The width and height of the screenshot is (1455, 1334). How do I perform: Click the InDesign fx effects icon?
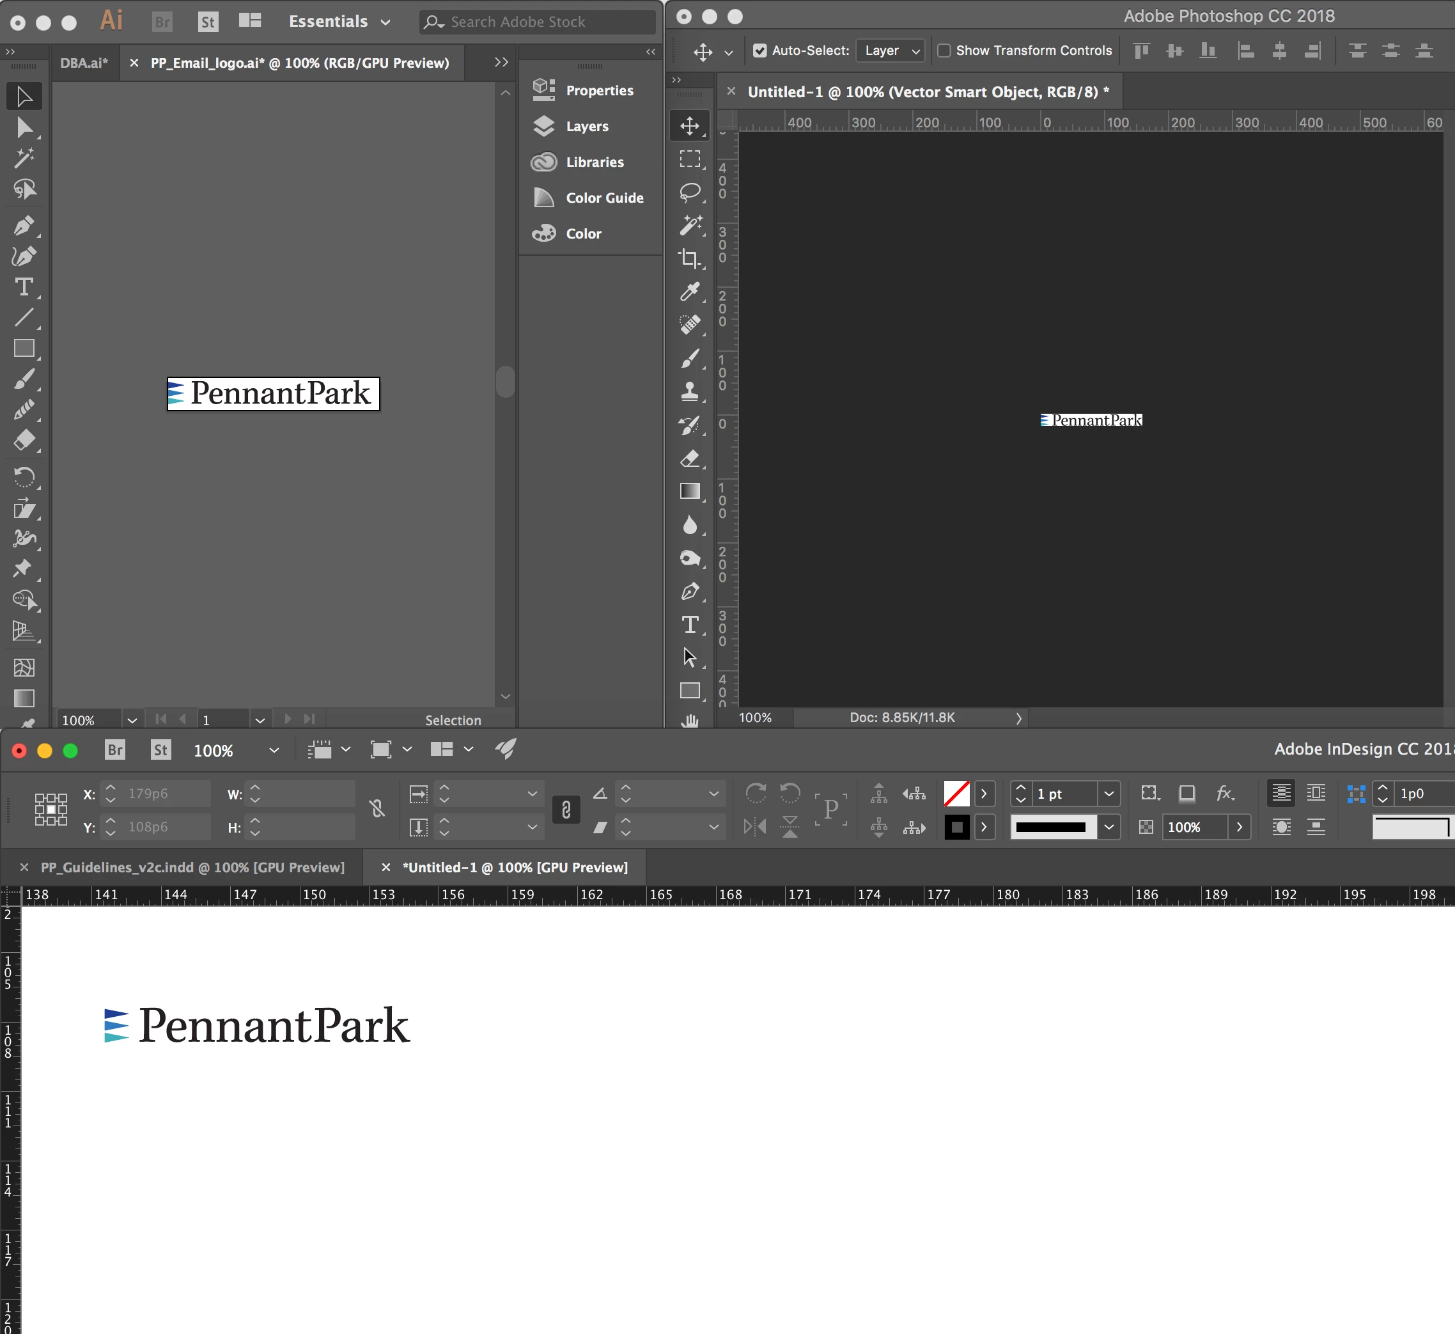coord(1224,794)
